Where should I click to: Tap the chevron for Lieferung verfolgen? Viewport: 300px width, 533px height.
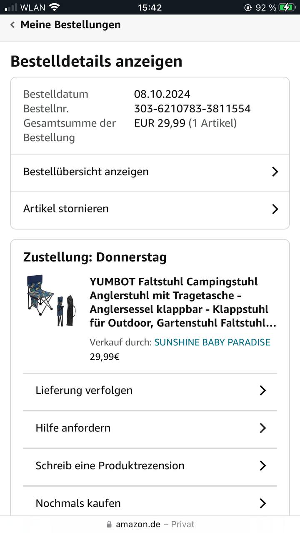tap(262, 390)
